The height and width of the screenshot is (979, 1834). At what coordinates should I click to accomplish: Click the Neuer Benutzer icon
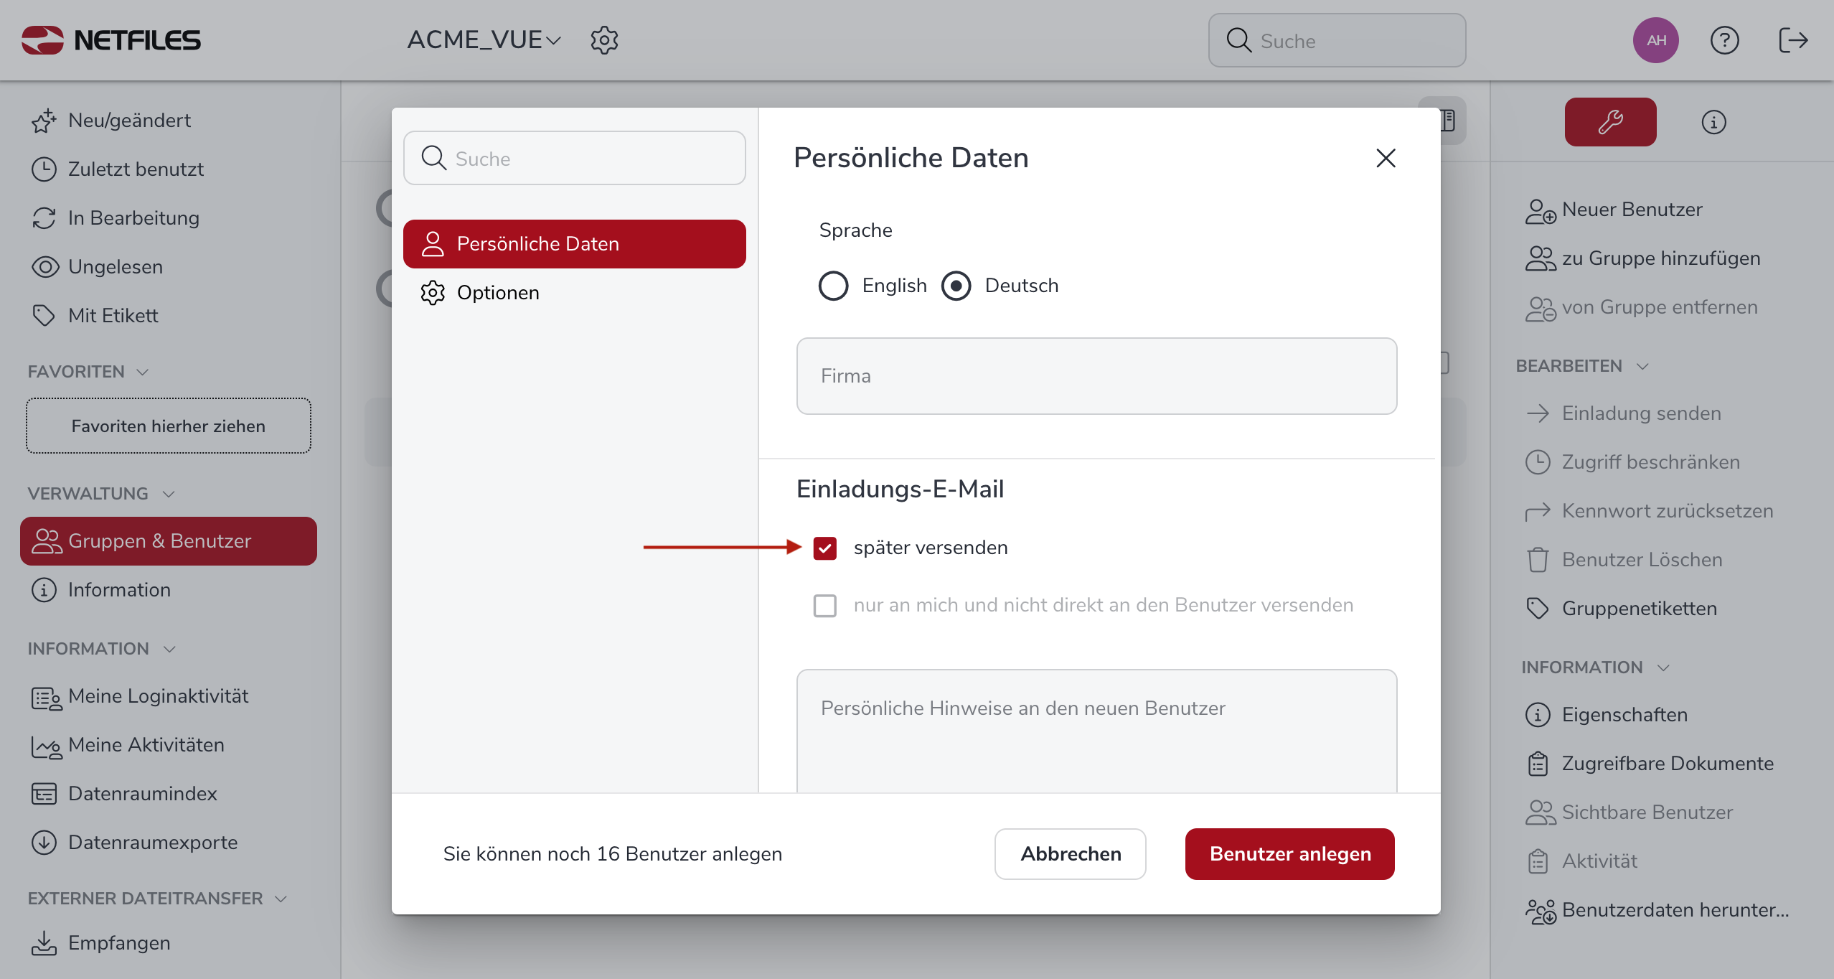pyautogui.click(x=1540, y=210)
